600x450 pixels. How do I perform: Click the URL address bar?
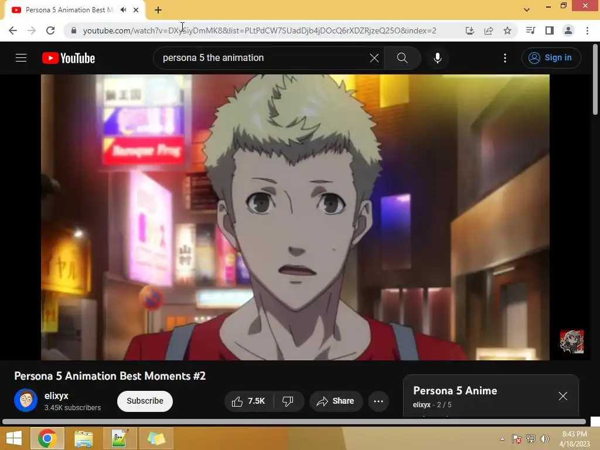(260, 30)
